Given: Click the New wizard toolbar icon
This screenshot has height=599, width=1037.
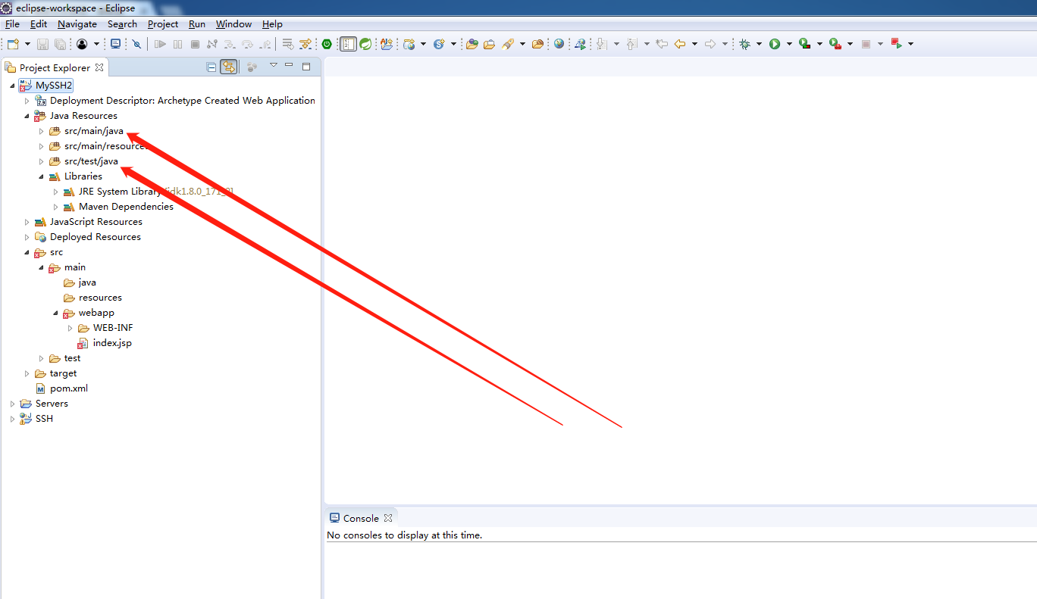Looking at the screenshot, I should coord(13,44).
